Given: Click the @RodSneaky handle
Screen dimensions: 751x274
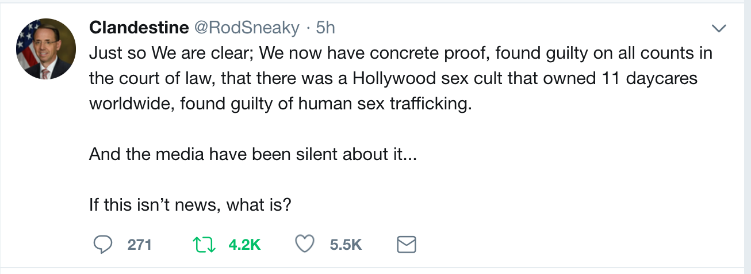Looking at the screenshot, I should pos(247,27).
